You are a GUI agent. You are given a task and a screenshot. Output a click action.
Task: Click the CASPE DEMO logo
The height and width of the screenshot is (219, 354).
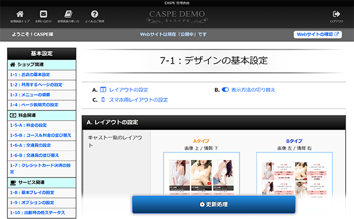tap(177, 16)
